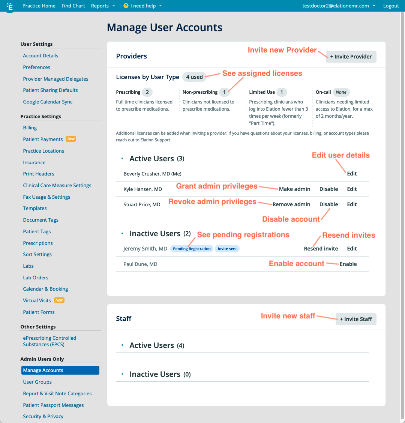Click the 'New' badge beside Virtual Visits
405x423 pixels.
click(x=59, y=300)
